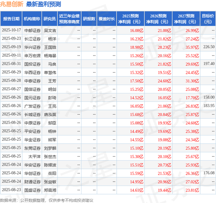216x203 pixels.
Task: Select analyst 杨海晏
Action: [50, 56]
